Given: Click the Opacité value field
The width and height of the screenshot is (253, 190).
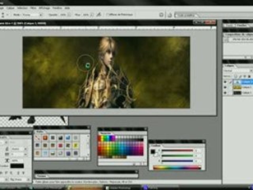Looking at the screenshot, I should [x=63, y=15].
